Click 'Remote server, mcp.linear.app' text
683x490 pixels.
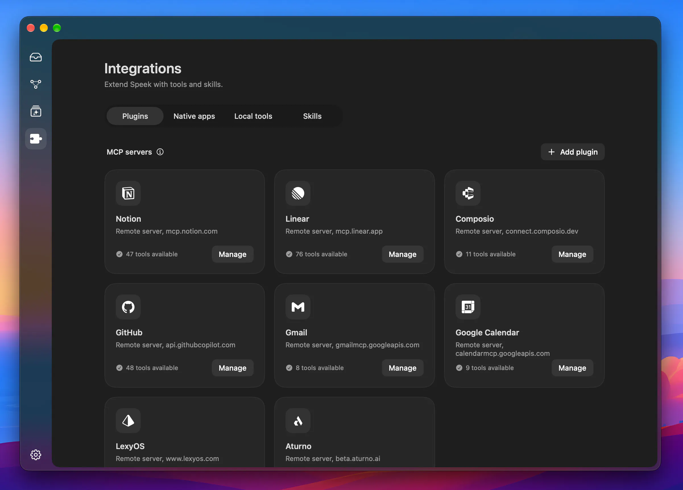334,231
